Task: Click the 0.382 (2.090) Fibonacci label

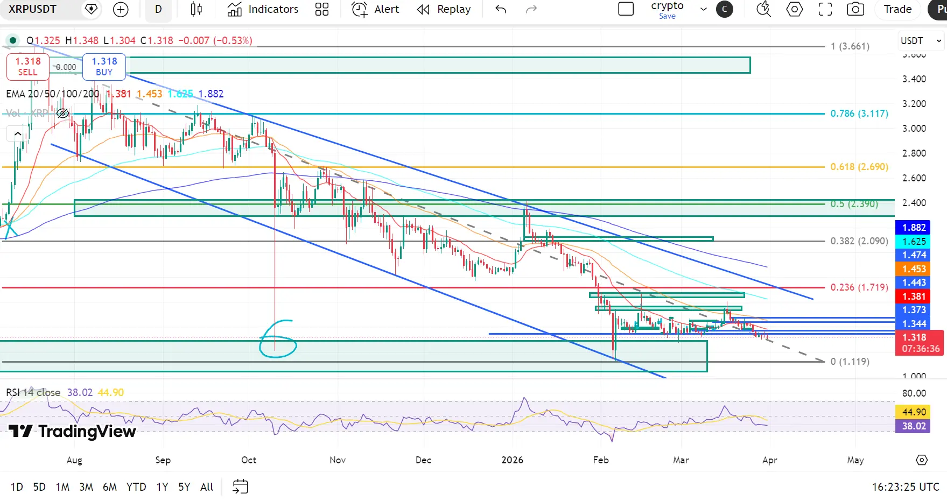Action: pos(859,241)
